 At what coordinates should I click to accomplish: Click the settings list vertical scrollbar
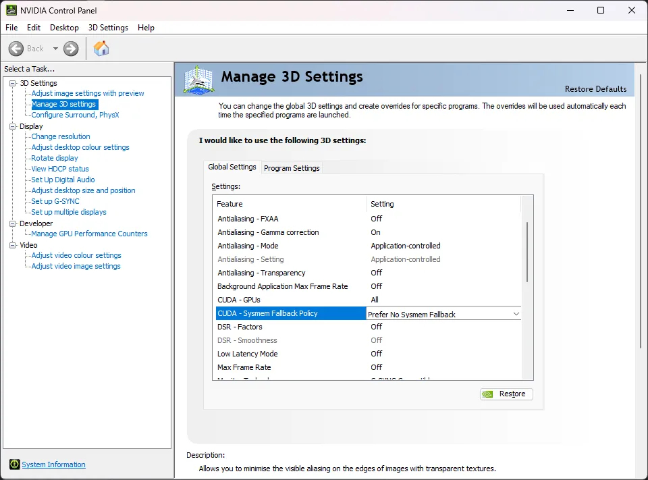point(527,252)
